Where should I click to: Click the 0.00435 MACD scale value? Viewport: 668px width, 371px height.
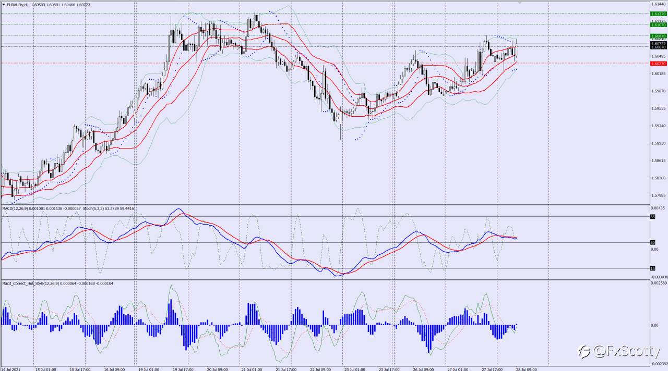[658, 208]
